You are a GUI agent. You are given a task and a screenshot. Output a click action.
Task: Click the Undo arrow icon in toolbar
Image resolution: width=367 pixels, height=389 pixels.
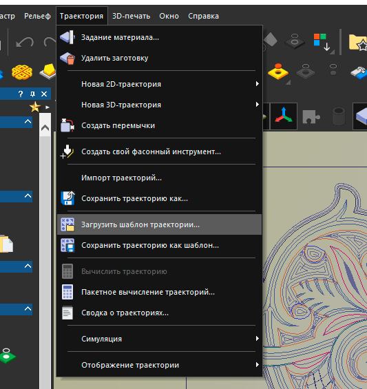coord(25,42)
